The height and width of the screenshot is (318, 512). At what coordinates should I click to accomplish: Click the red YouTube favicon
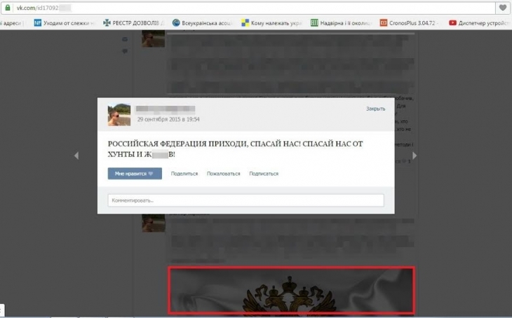pyautogui.click(x=452, y=23)
